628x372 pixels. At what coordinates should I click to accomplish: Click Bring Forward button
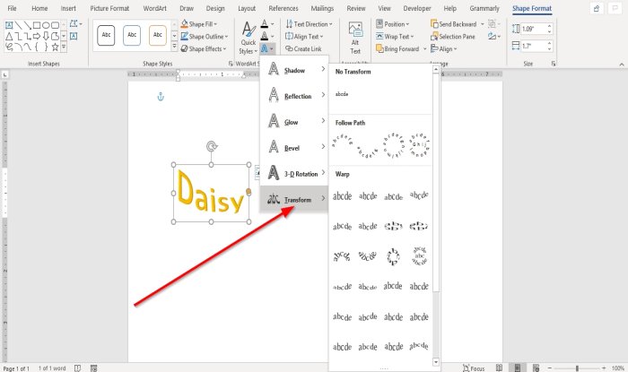pos(397,48)
